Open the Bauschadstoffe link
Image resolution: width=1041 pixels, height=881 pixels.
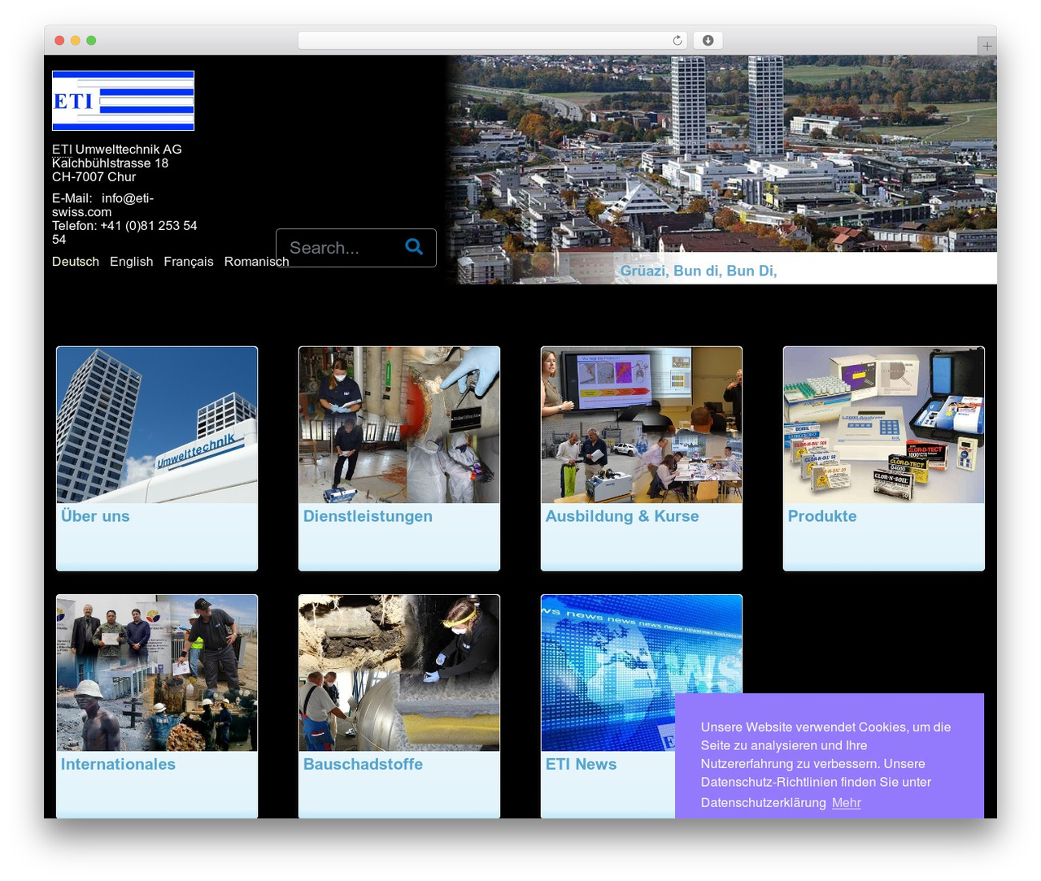point(363,764)
